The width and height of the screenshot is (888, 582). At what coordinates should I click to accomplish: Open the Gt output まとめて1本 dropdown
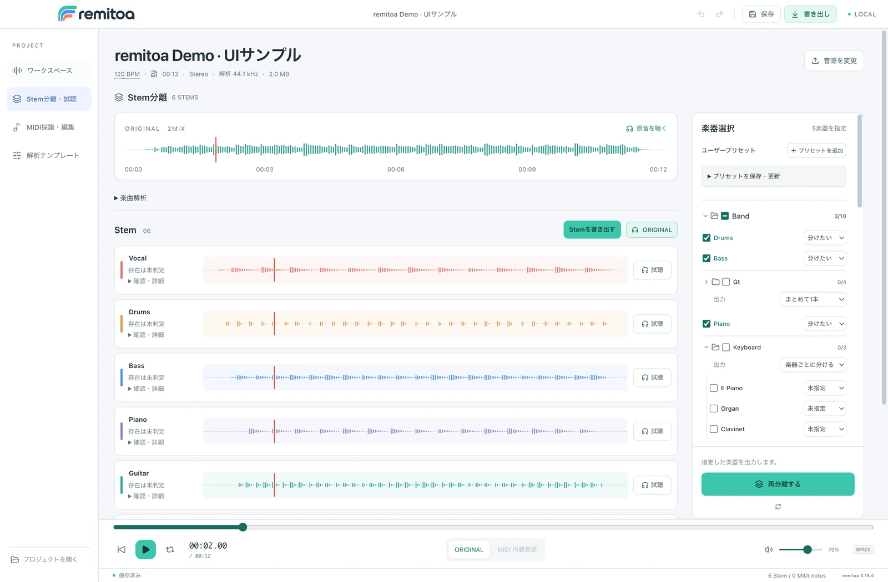click(x=813, y=299)
